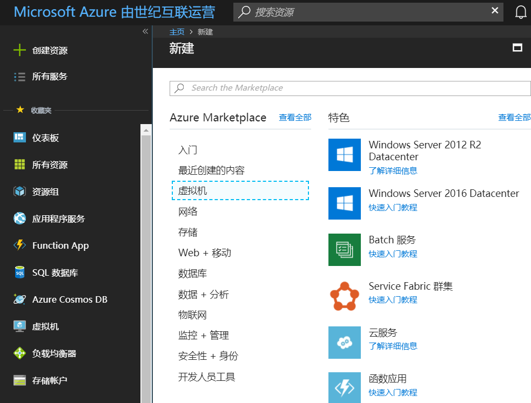This screenshot has width=531, height=403.
Task: Click the Azure Cosmos DB planet icon
Action: click(x=19, y=299)
